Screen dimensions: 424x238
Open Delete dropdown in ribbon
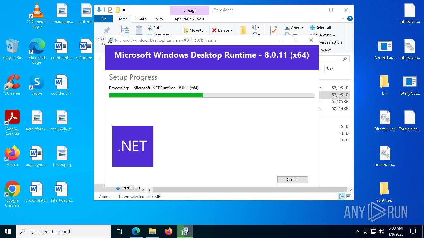[x=222, y=30]
